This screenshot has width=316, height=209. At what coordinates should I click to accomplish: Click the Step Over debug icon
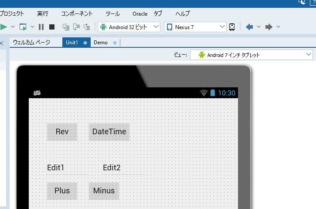[x=76, y=27]
